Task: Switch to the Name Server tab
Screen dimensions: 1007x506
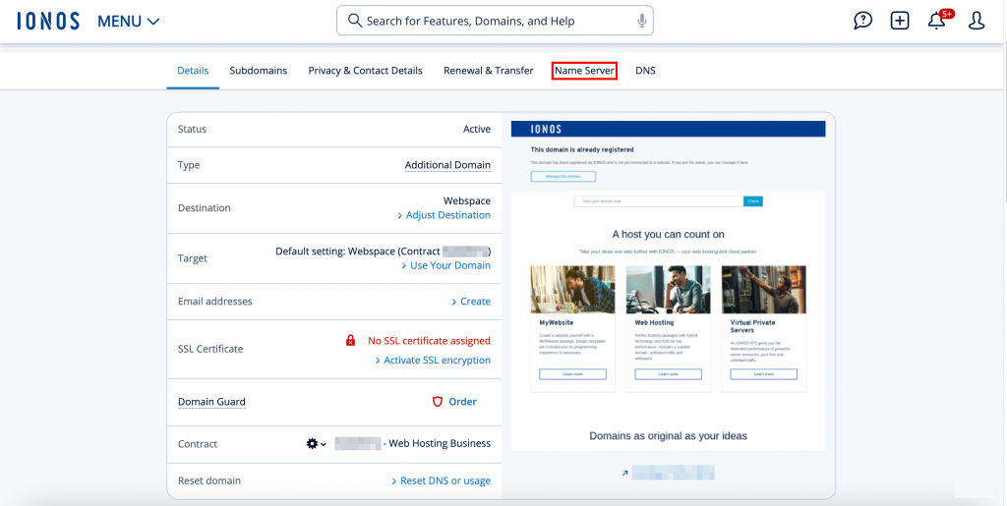Action: (x=584, y=71)
